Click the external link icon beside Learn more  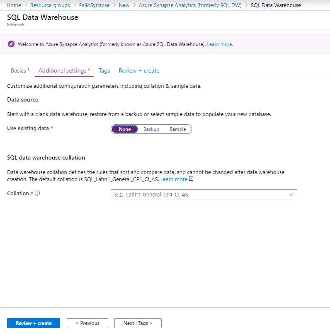tap(191, 179)
